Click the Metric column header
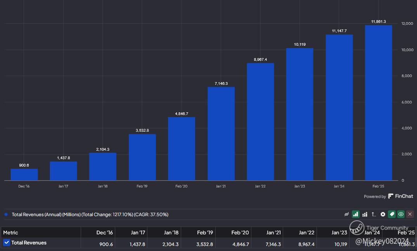The height and width of the screenshot is (251, 417). tap(11, 232)
